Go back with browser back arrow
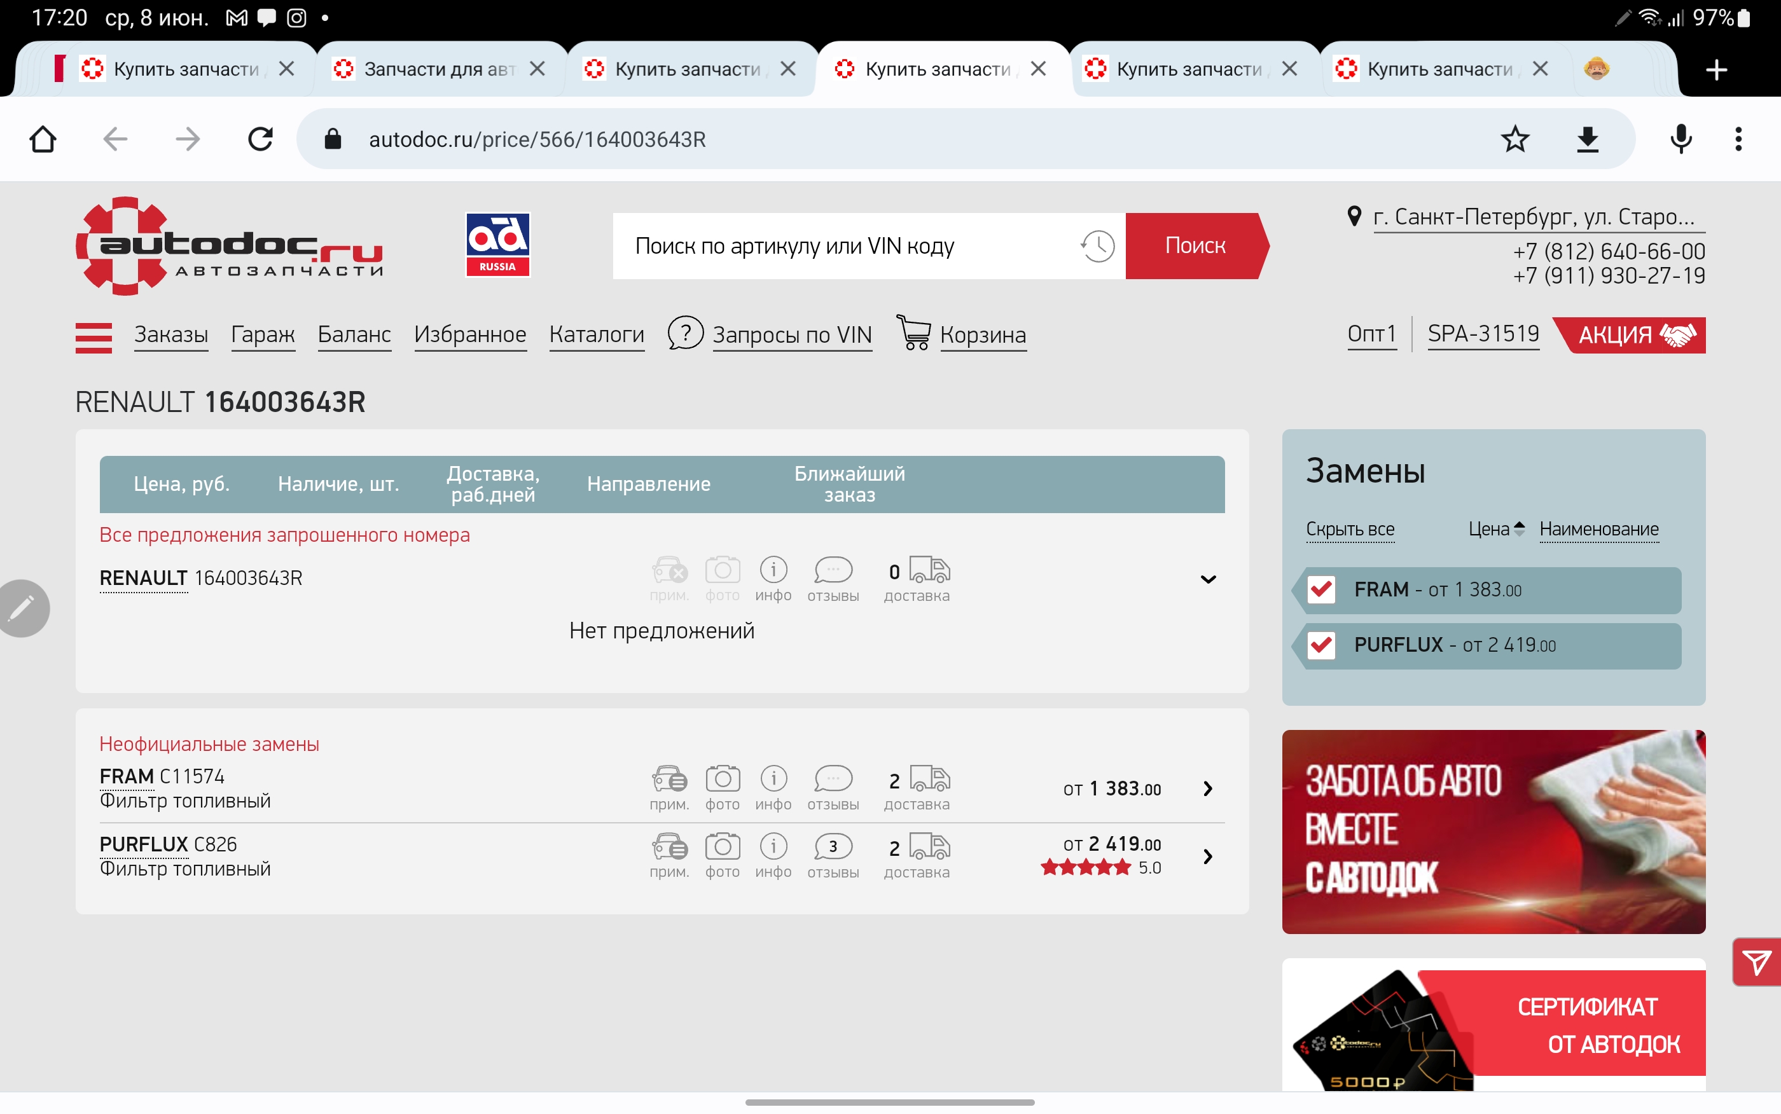 115,139
